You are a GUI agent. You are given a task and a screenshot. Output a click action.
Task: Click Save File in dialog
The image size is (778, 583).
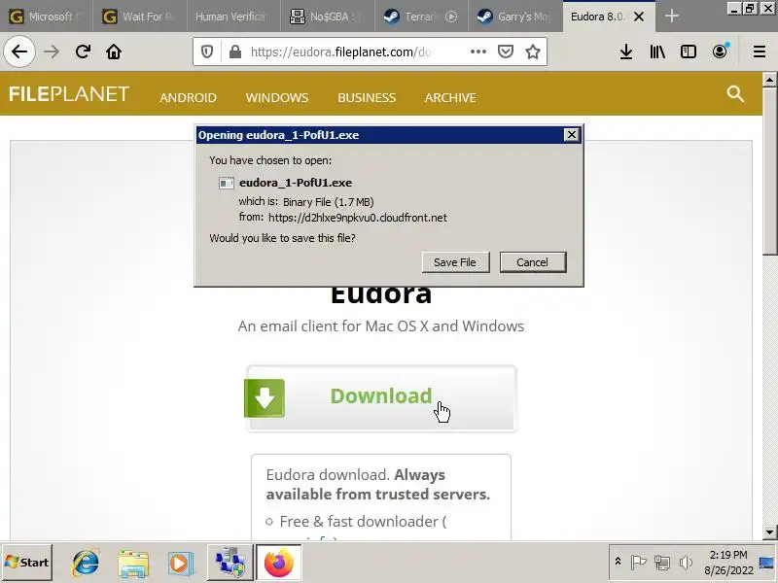coord(455,262)
